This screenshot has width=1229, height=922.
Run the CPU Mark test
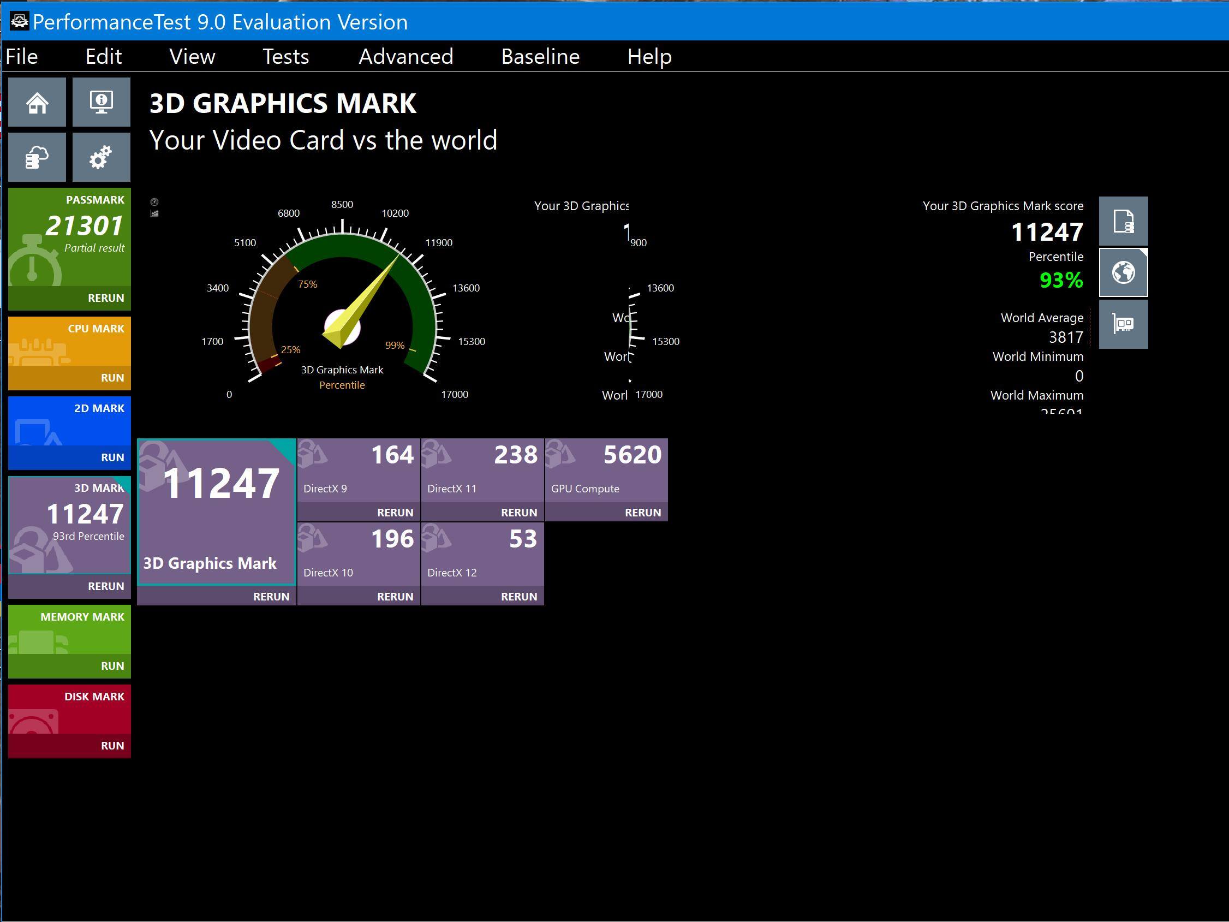[x=112, y=378]
